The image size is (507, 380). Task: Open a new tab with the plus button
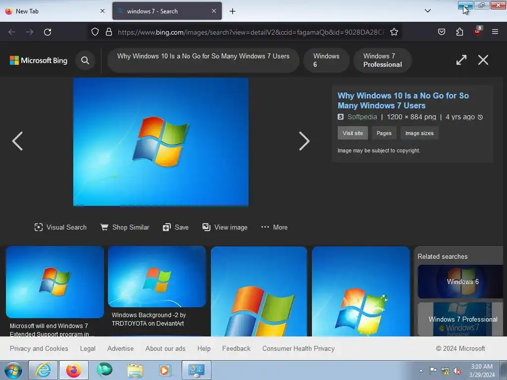pyautogui.click(x=233, y=11)
